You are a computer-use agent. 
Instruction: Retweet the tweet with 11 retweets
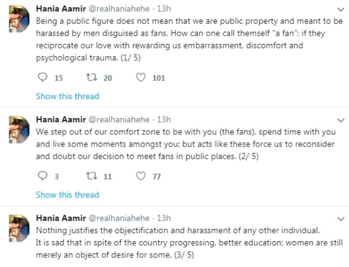(92, 176)
